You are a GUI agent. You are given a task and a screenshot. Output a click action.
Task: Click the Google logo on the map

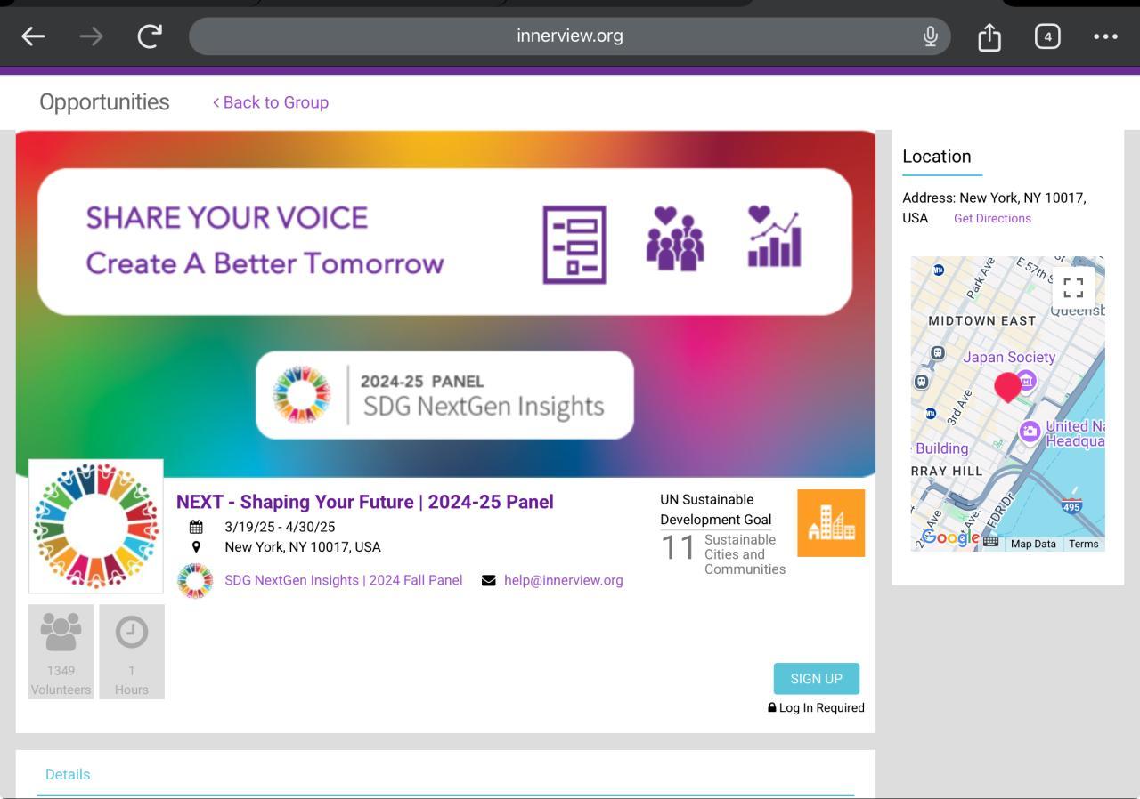(950, 537)
